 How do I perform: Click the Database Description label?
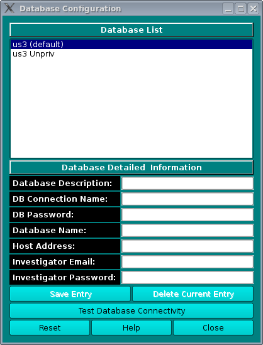65,183
